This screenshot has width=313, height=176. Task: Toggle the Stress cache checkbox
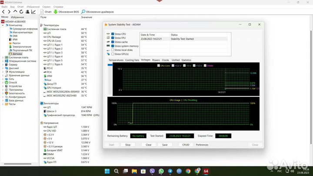tap(113, 42)
